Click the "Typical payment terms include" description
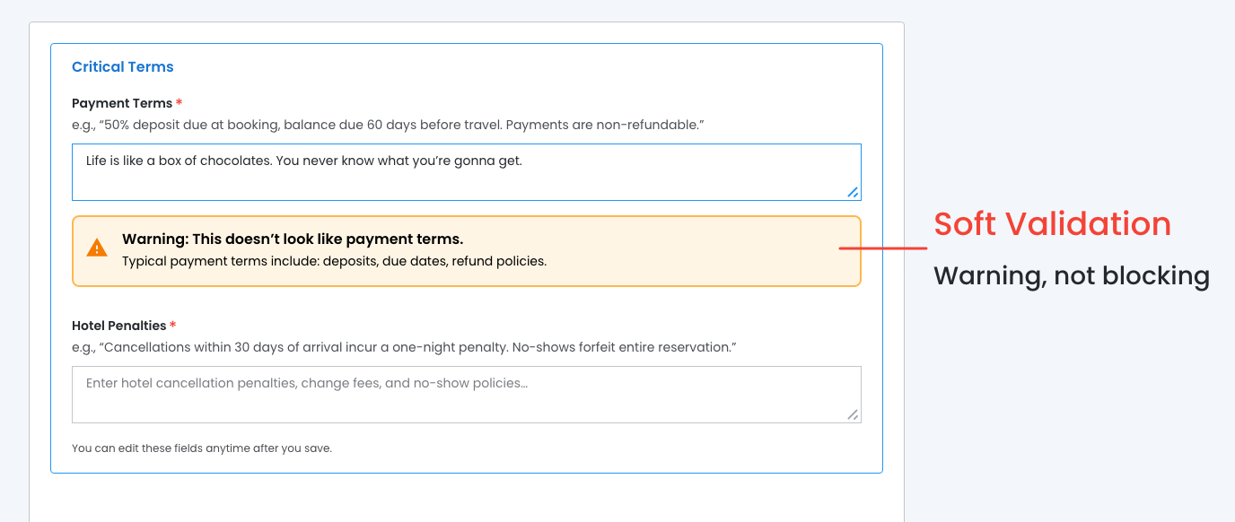1235x522 pixels. coord(334,261)
